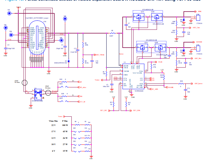The image size is (209, 163).
Task: Select the '6 V' table value
Action: [x=53, y=151]
